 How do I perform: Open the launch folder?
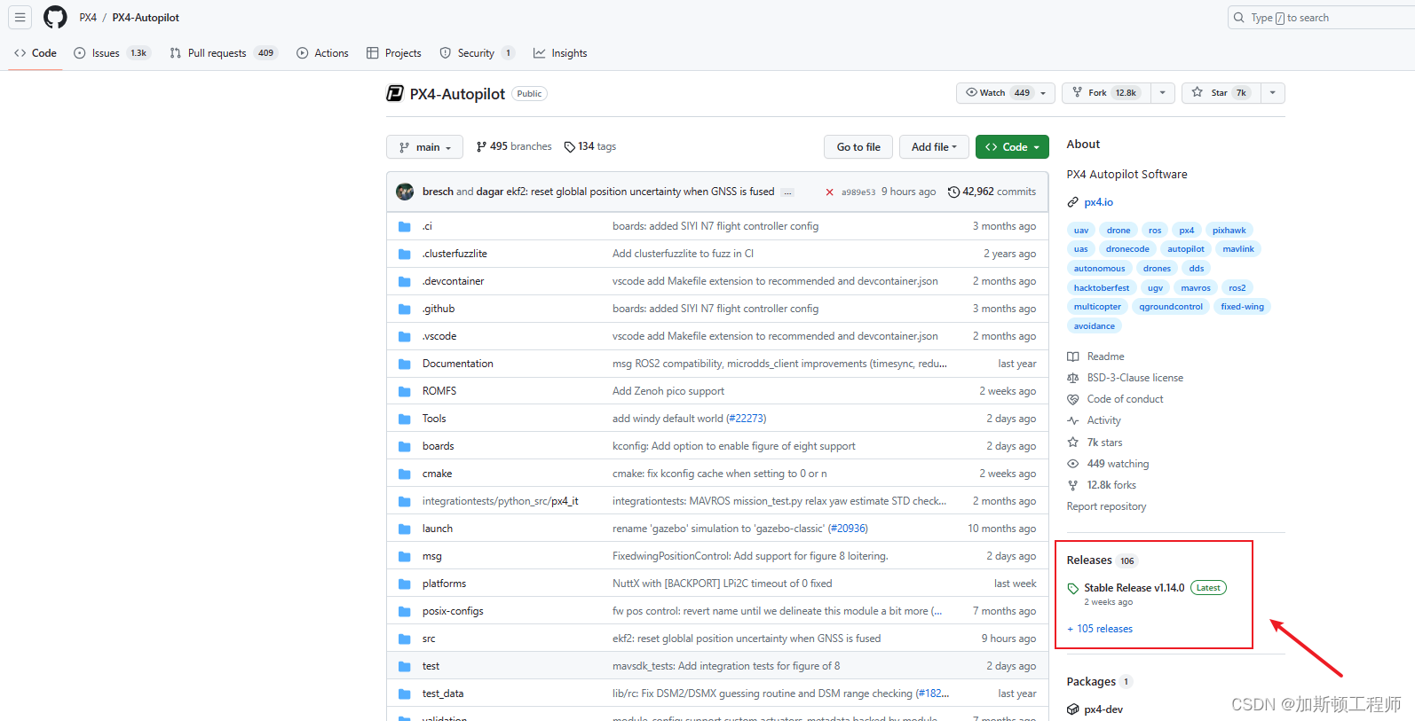pos(438,529)
